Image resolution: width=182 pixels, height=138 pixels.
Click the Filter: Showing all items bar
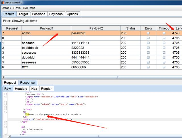tap(92, 21)
